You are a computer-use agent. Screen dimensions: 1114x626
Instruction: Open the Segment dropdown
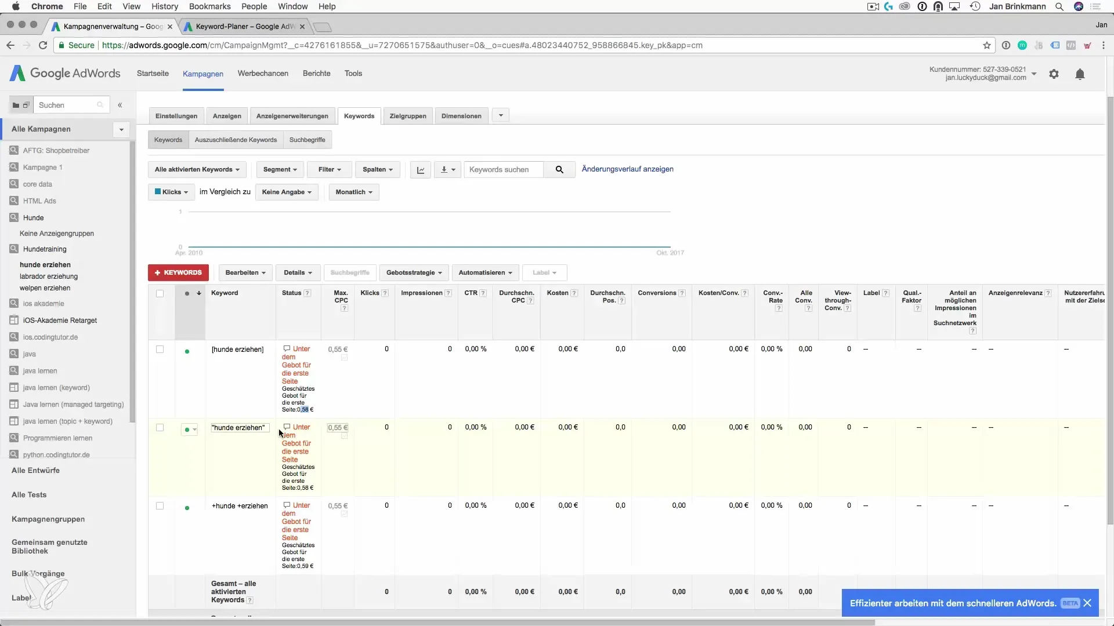click(280, 170)
